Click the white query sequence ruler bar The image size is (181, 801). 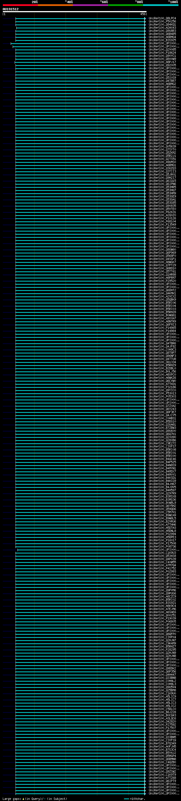pyautogui.click(x=75, y=12)
